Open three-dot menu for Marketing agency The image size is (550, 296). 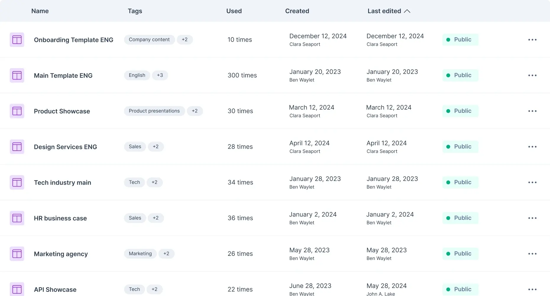[532, 254]
